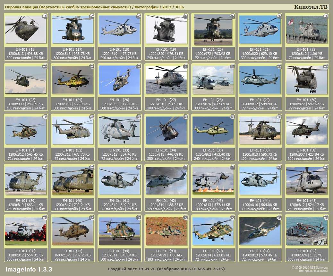Click the JPG icon on EH-101 (34)
The width and height of the screenshot is (333, 276).
tap(185, 117)
